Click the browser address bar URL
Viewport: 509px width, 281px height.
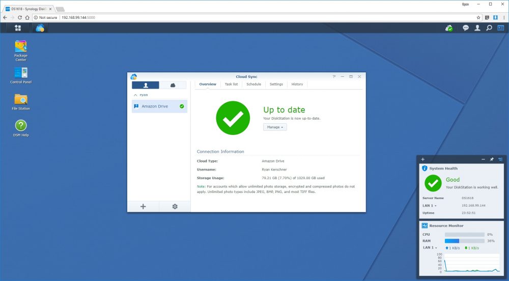click(78, 17)
